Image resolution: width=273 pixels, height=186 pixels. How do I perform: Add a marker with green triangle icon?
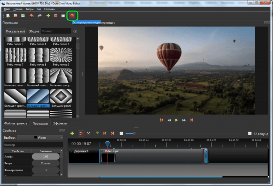(98, 133)
